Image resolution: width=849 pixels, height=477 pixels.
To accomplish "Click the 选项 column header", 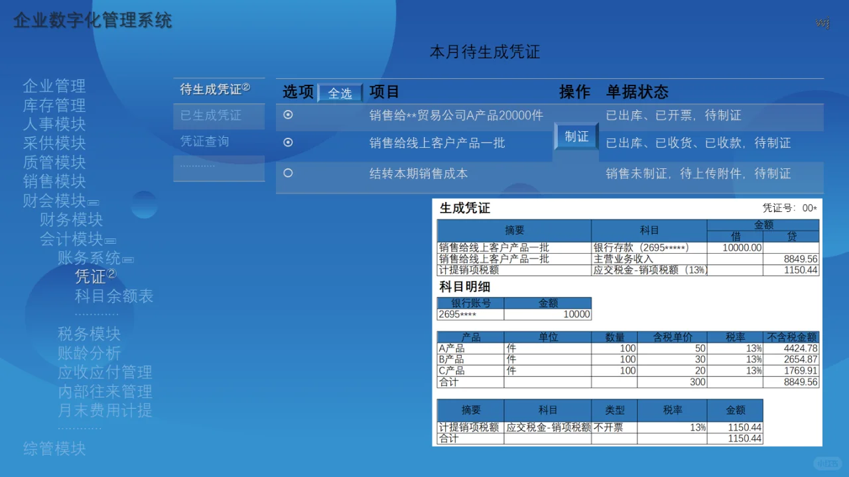I will pyautogui.click(x=298, y=92).
